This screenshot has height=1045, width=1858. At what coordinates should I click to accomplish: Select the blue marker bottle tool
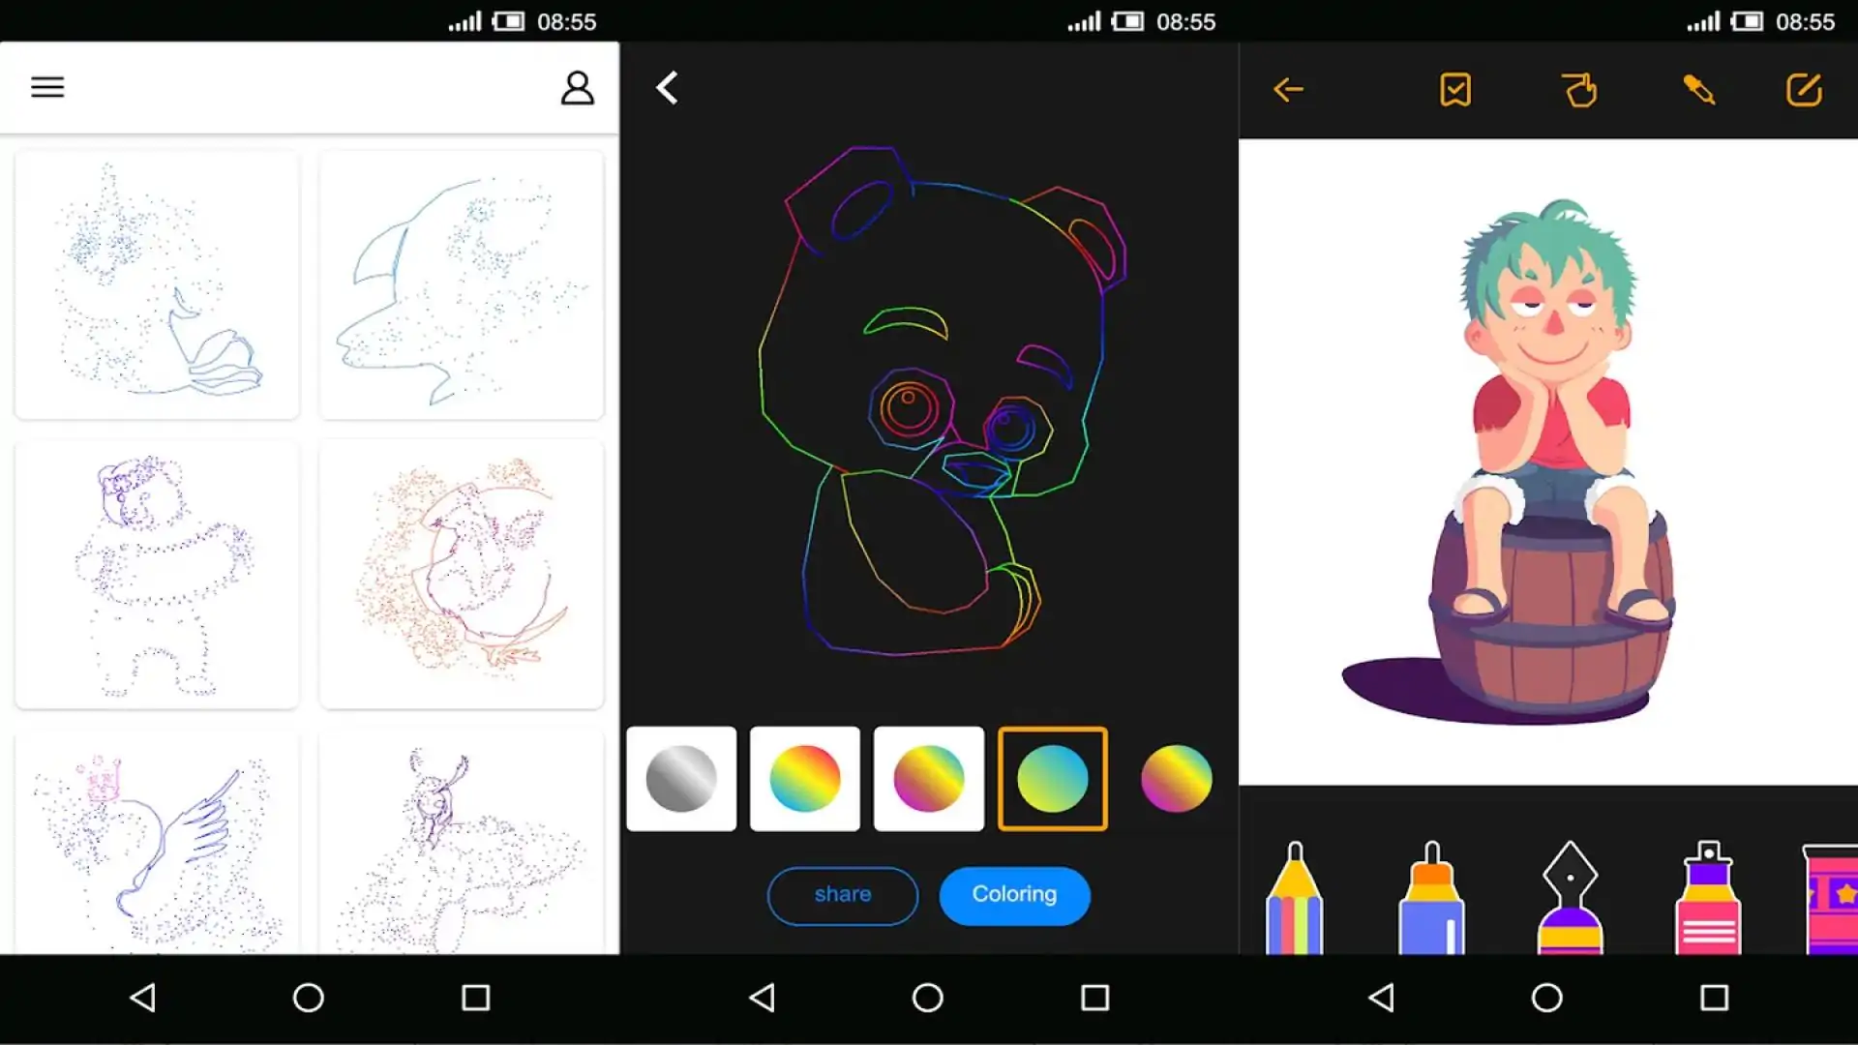(1431, 900)
